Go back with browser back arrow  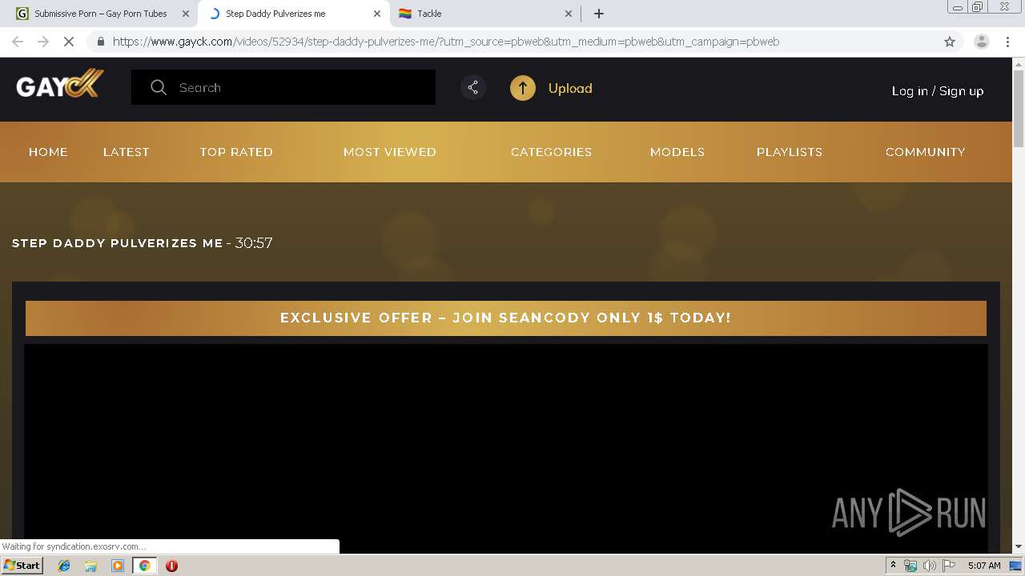click(18, 42)
